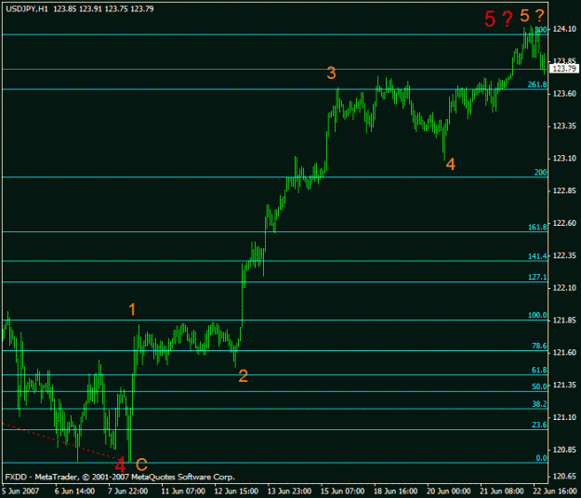Screen dimensions: 581x498
Task: Select the orange wave label 4 near 123.10
Action: (x=450, y=164)
